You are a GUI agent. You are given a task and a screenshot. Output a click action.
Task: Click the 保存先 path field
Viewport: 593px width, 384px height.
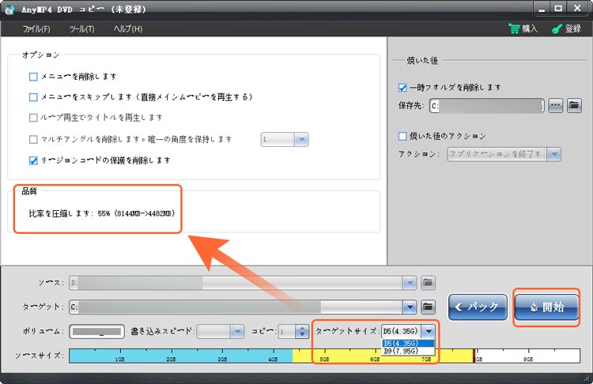(487, 106)
